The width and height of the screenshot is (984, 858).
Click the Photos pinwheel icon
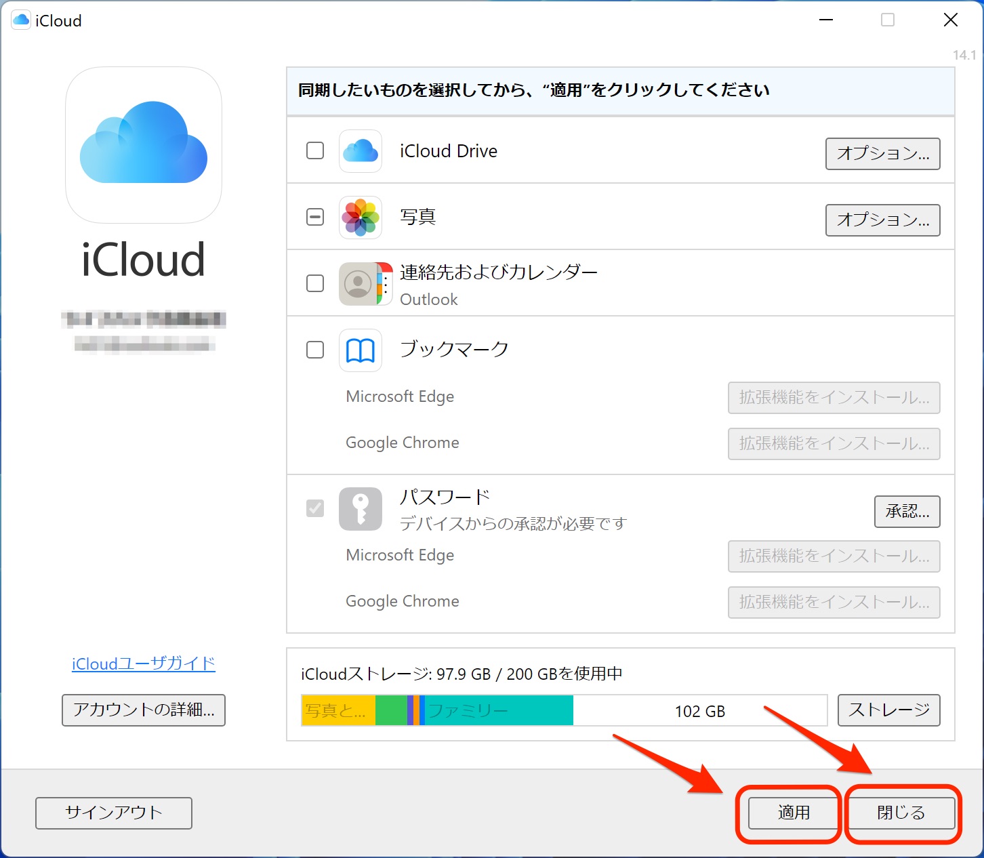(361, 218)
